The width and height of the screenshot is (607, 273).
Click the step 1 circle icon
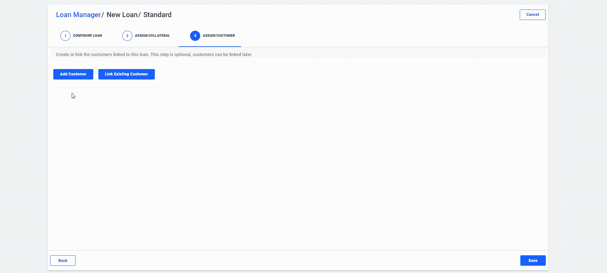click(x=65, y=36)
